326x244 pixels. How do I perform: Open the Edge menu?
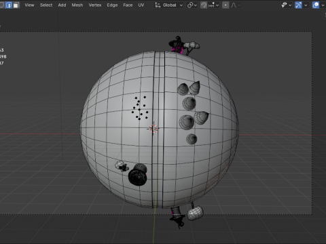coord(112,5)
